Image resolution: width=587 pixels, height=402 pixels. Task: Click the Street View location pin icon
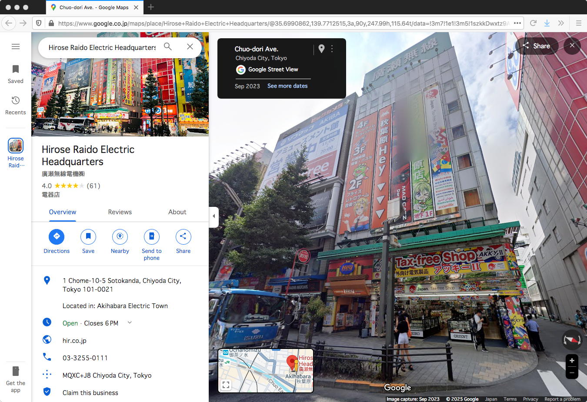321,49
